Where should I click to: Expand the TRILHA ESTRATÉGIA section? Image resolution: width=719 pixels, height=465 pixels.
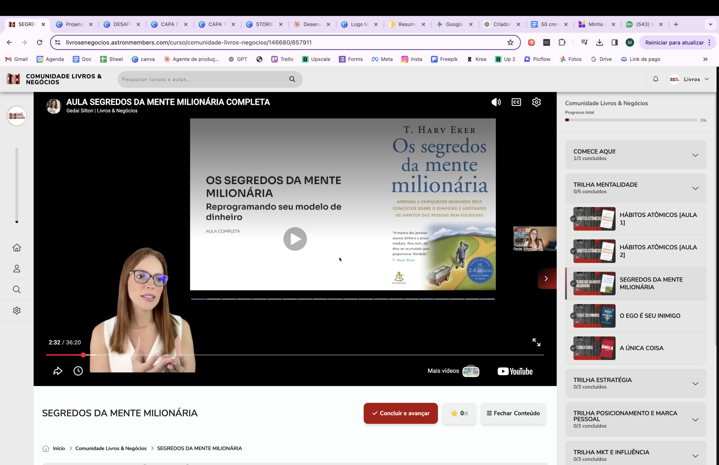[x=635, y=383]
